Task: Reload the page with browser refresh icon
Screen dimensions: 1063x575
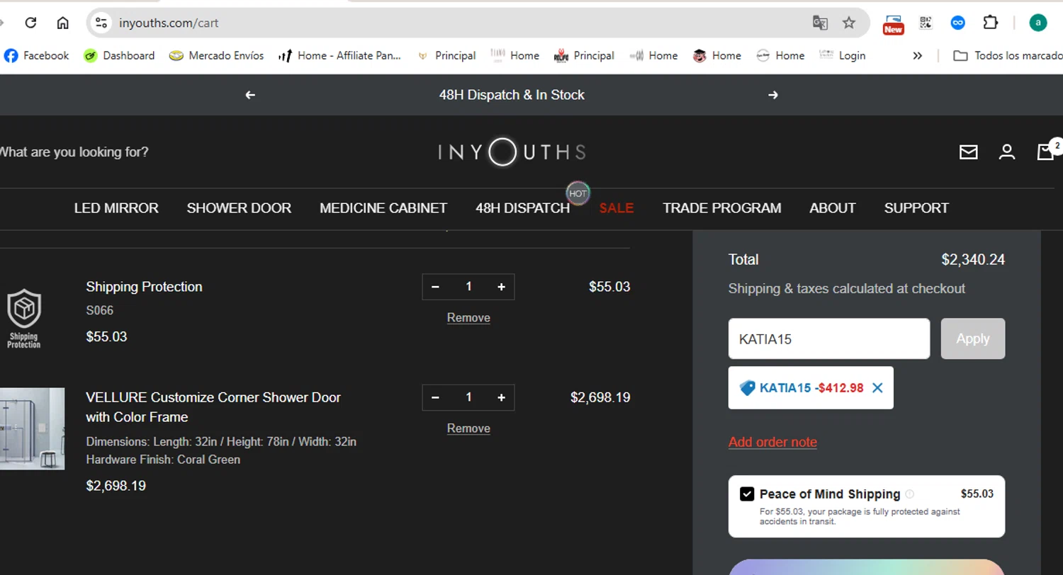Action: click(x=30, y=23)
